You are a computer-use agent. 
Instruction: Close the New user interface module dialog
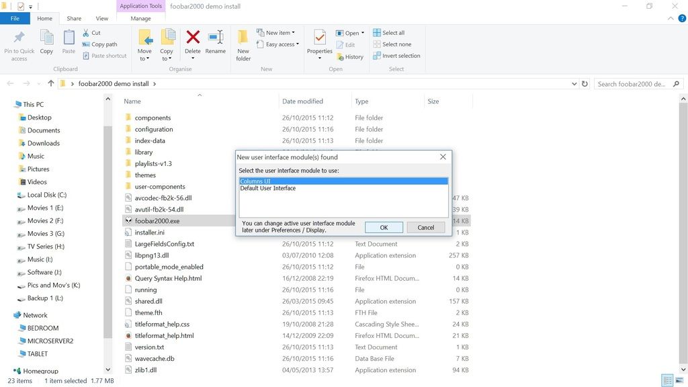click(x=443, y=157)
